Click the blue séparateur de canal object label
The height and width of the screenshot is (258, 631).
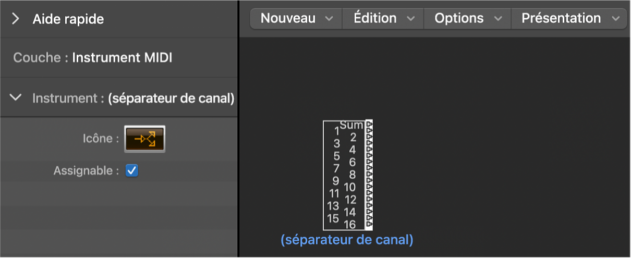pyautogui.click(x=347, y=240)
